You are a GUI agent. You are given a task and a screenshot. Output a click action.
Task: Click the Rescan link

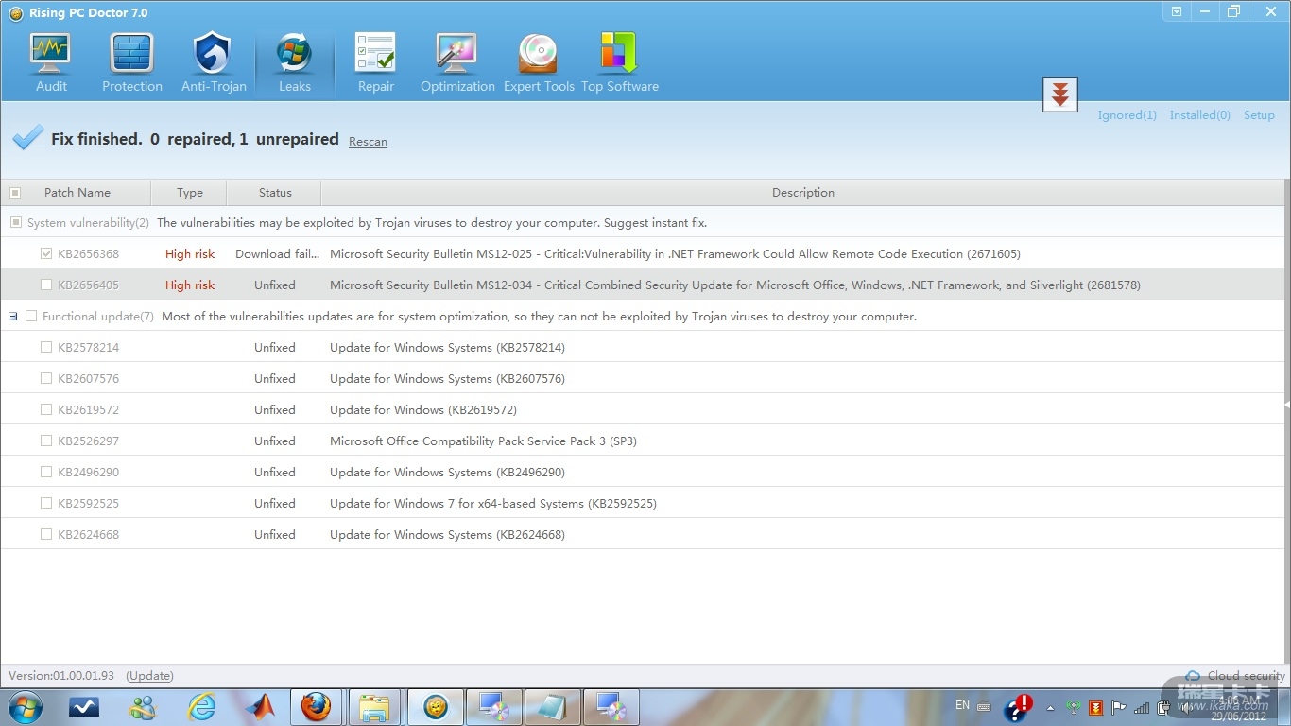(x=368, y=142)
